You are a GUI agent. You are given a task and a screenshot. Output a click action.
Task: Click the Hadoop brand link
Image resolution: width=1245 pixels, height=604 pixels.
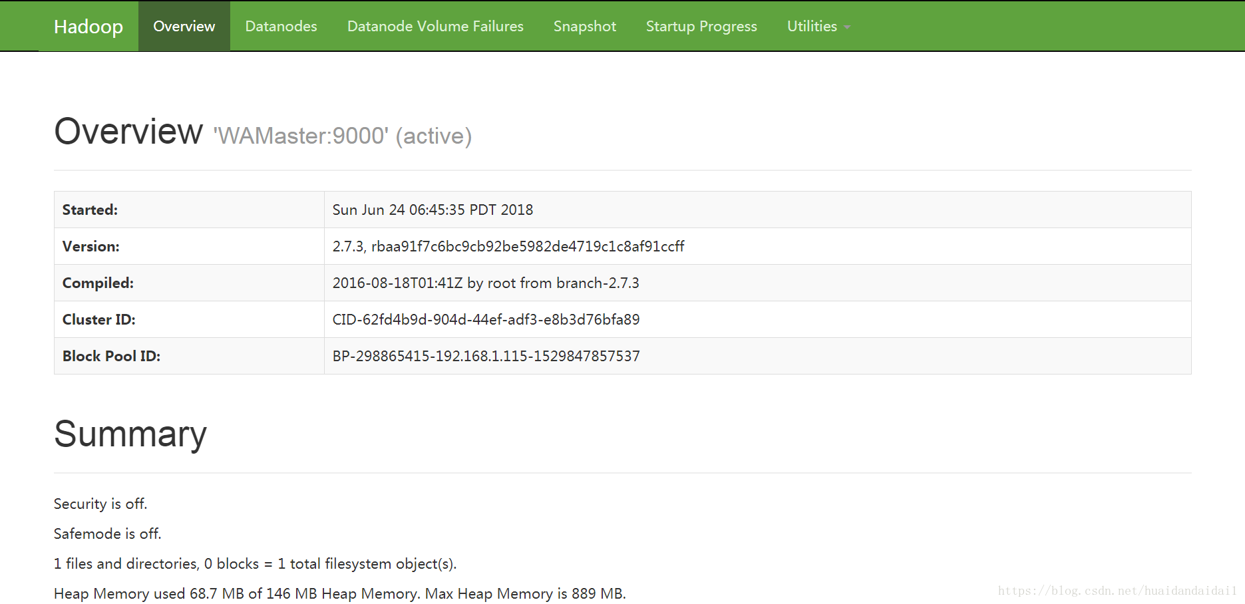(88, 27)
